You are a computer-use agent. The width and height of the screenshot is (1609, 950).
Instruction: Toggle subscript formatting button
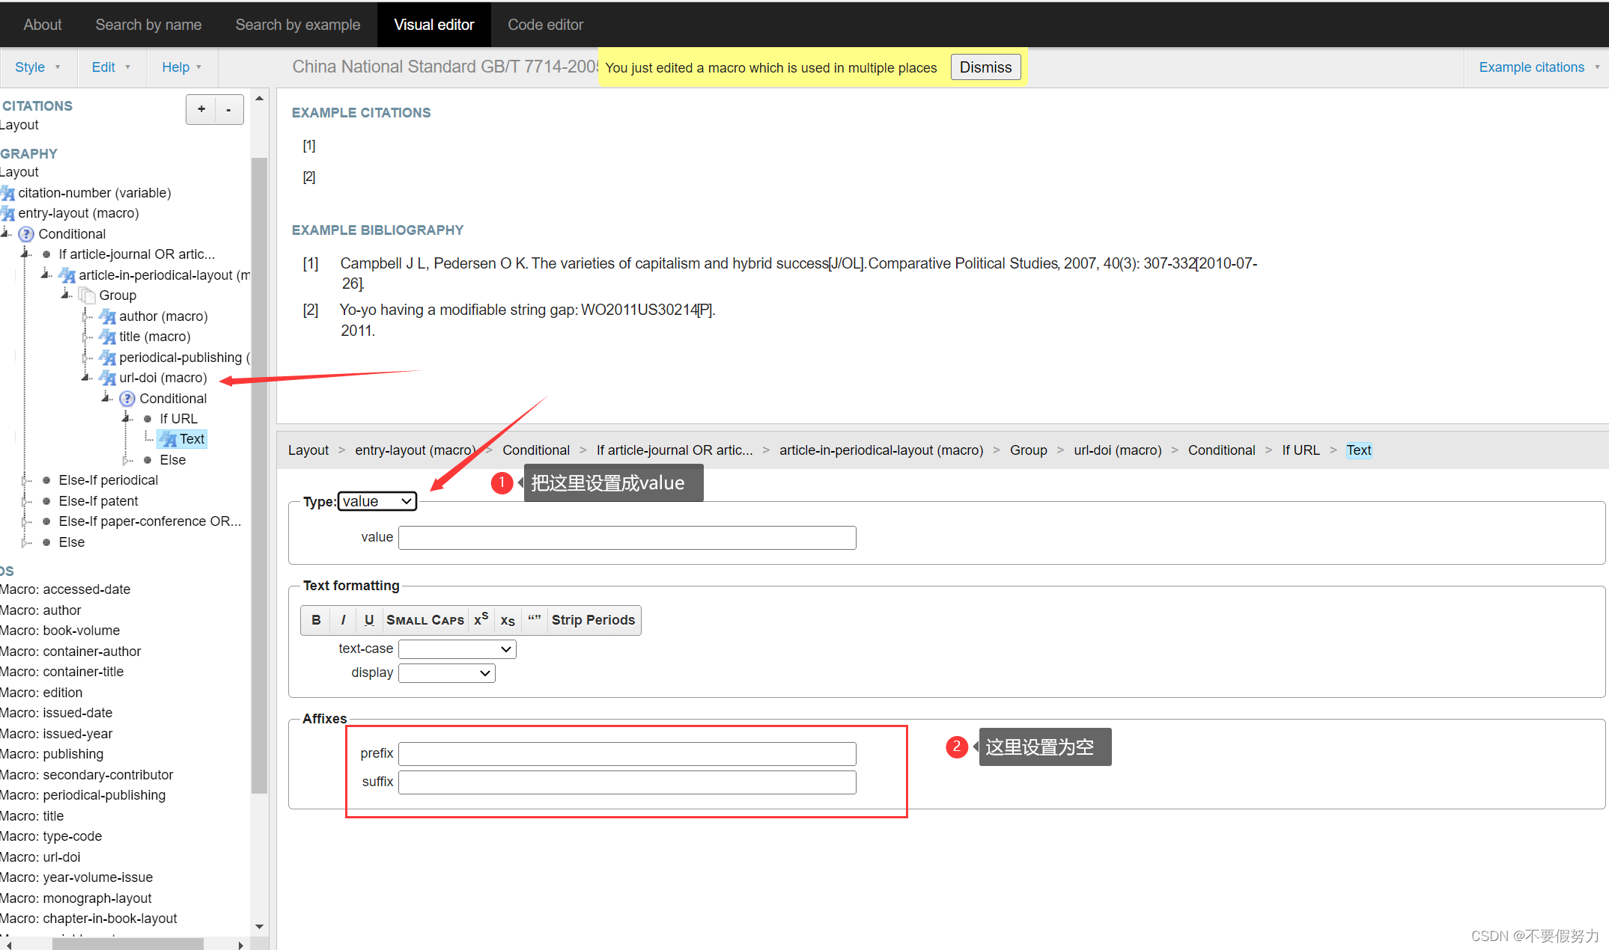508,620
